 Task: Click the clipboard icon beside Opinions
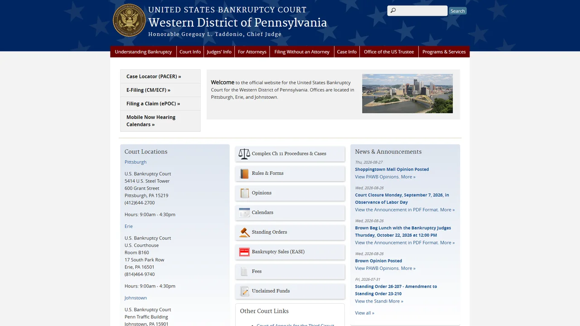click(245, 193)
